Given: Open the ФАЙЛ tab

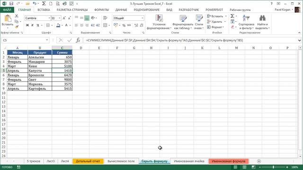Looking at the screenshot, I should pyautogui.click(x=7, y=9).
